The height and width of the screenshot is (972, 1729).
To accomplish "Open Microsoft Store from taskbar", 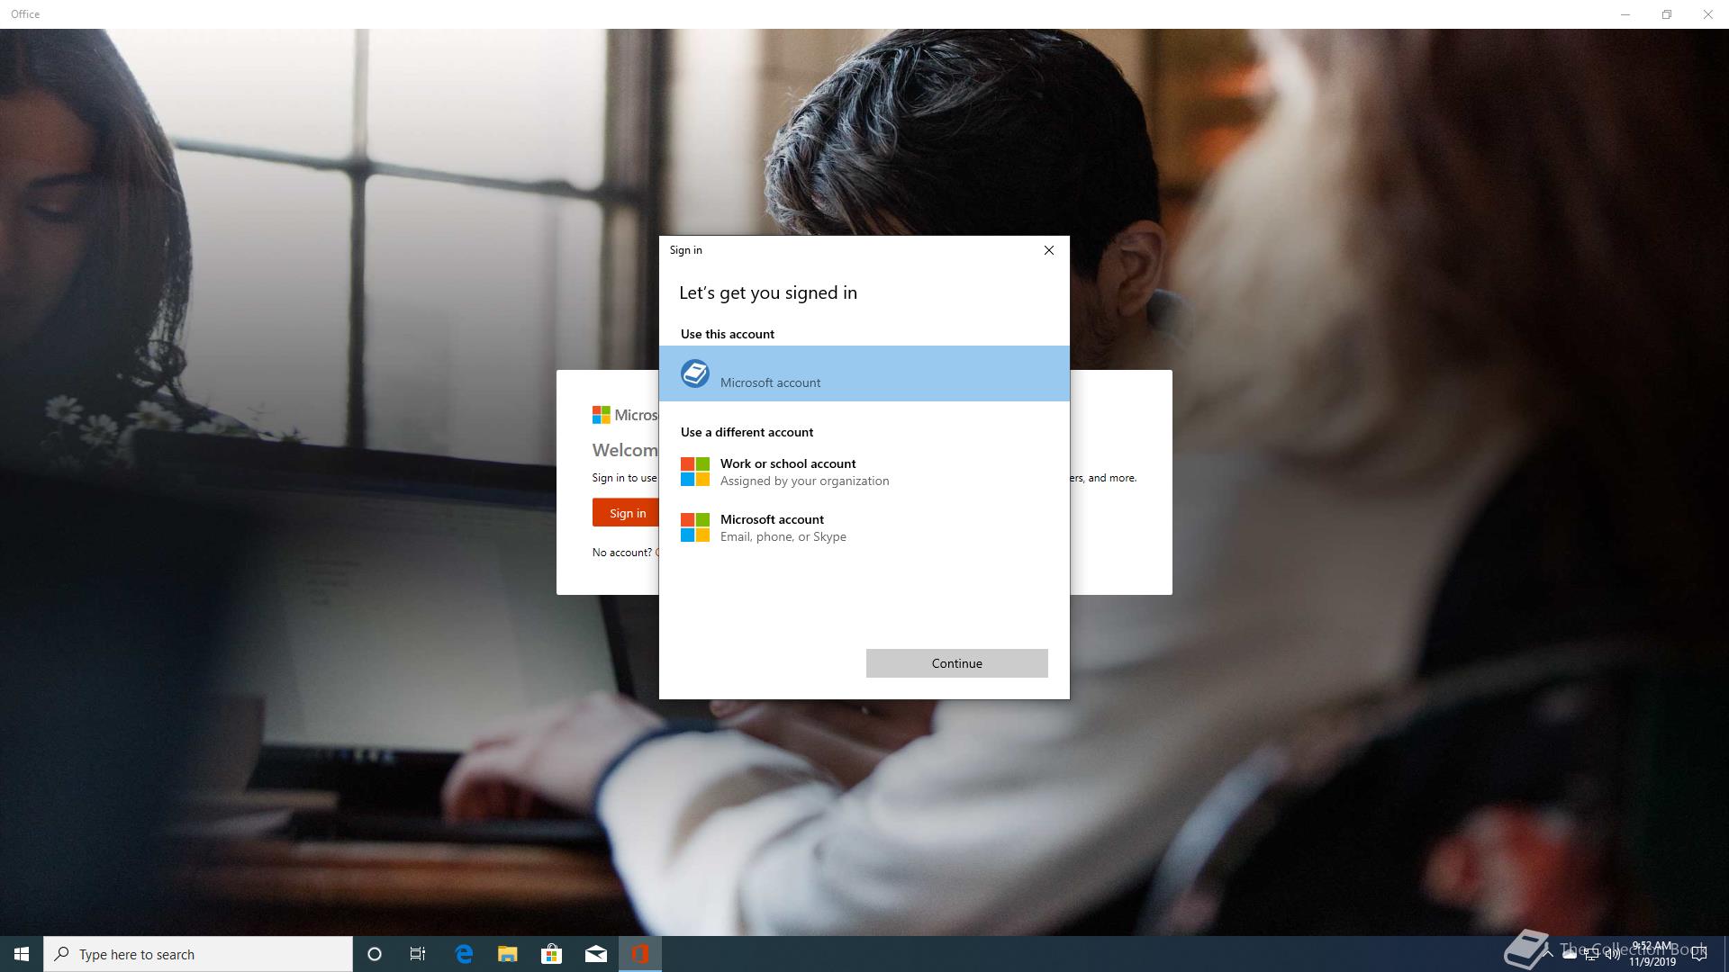I will click(x=551, y=954).
